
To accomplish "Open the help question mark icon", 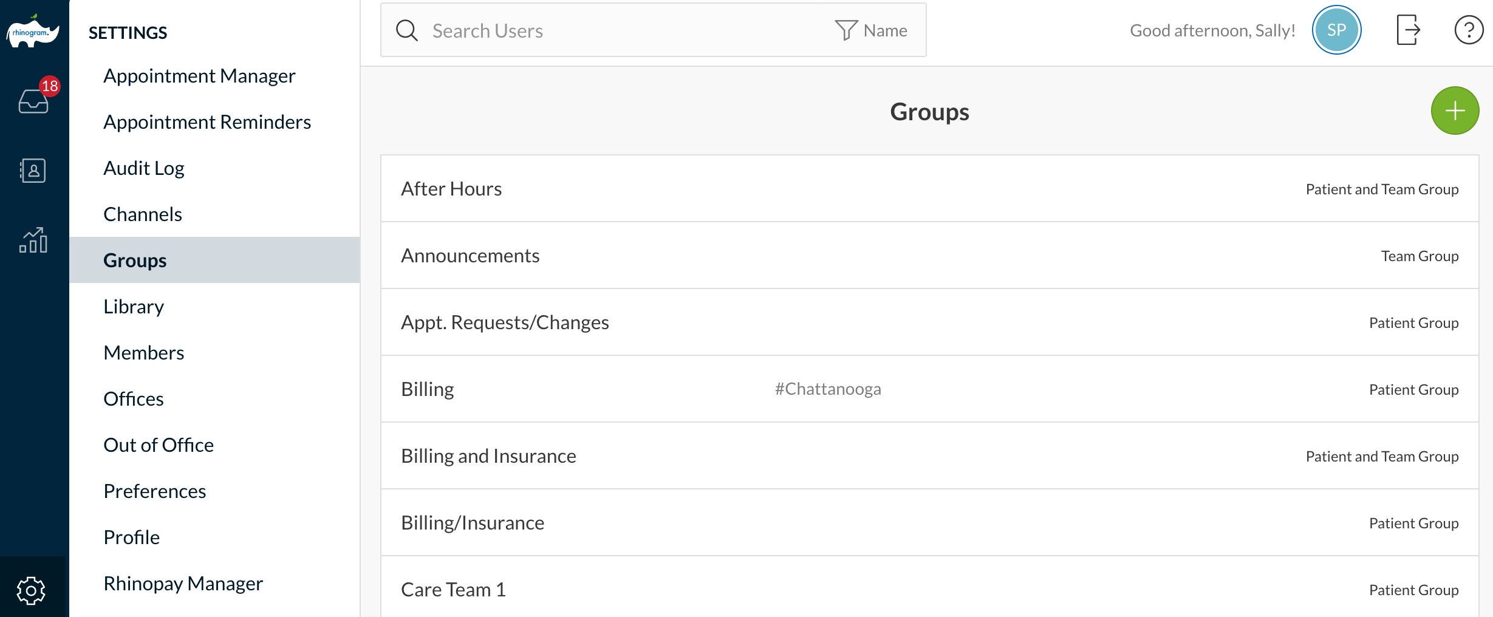I will [1468, 30].
